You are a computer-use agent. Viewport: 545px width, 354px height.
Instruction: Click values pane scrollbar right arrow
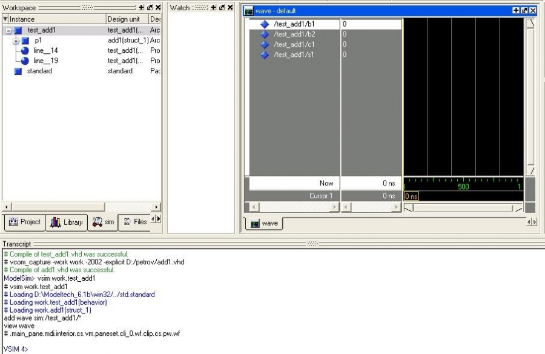pyautogui.click(x=396, y=207)
